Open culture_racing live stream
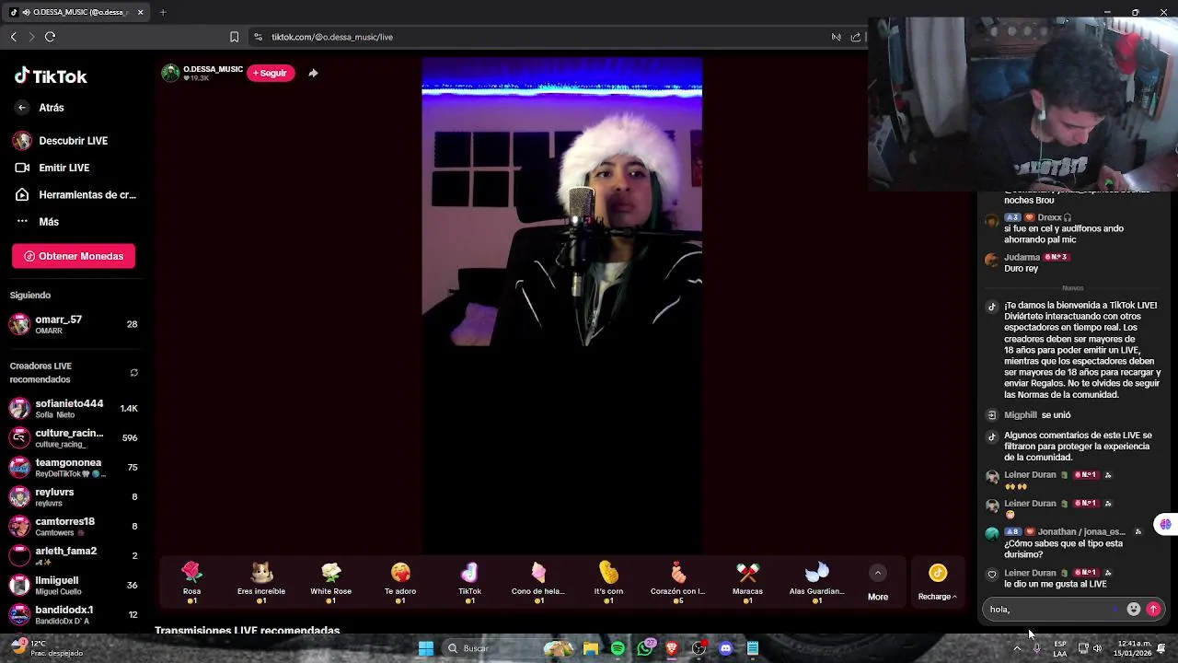The image size is (1178, 663). (74, 437)
